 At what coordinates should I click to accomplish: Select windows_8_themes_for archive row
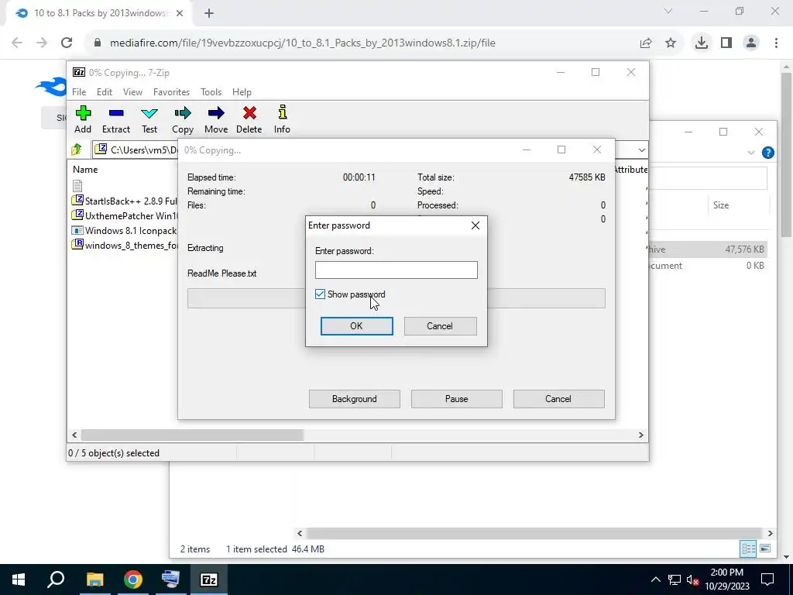click(125, 245)
